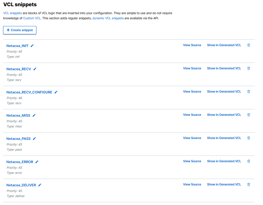View Source of the Netacea_ERROR snippet

192,161
